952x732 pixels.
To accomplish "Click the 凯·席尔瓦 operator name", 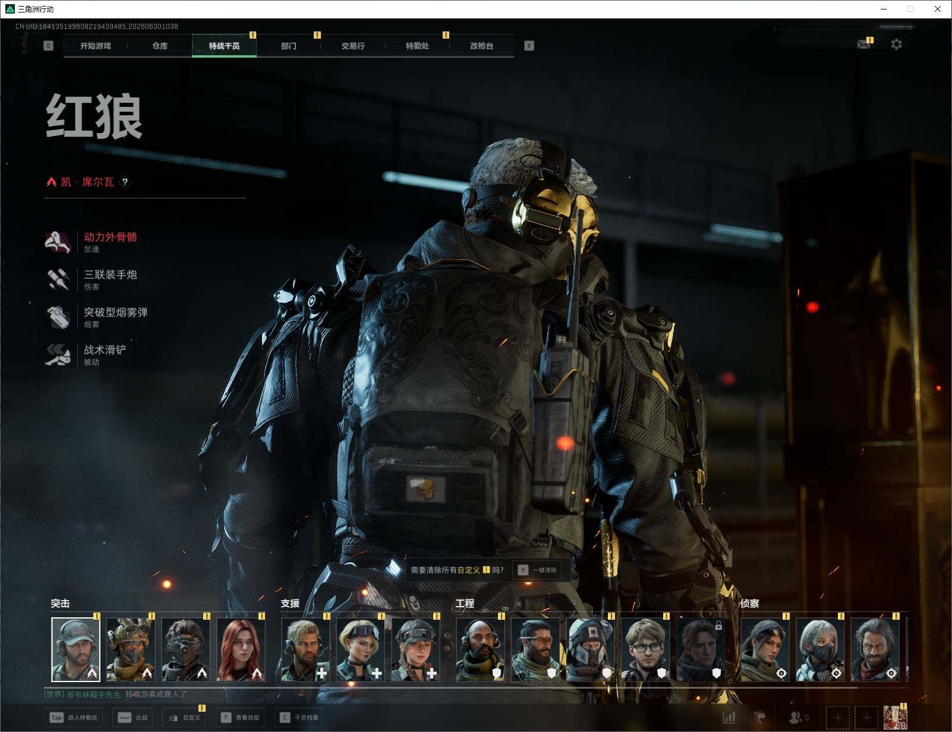I will coord(87,182).
